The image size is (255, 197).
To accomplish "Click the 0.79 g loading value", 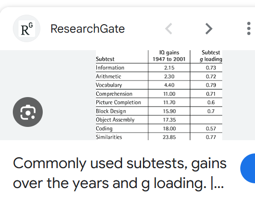I will (211, 85).
